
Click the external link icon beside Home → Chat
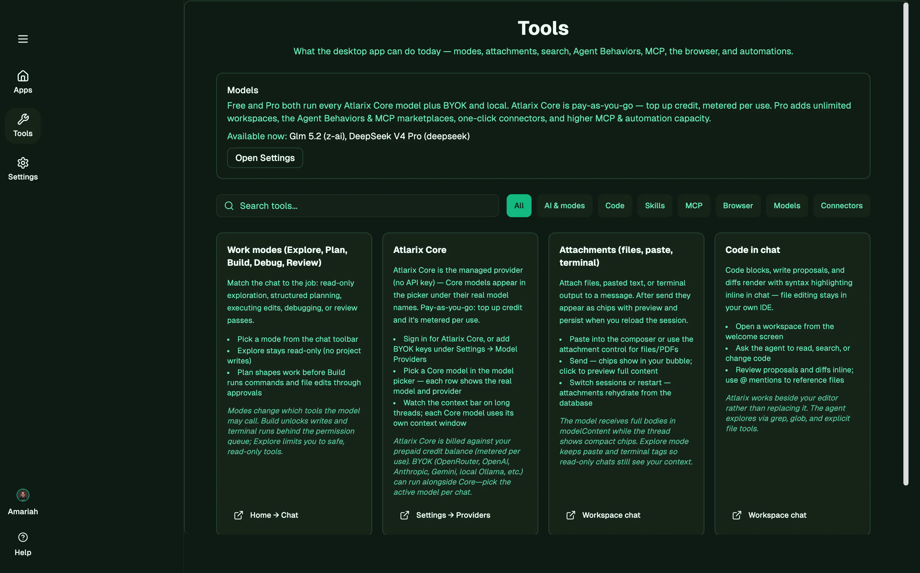pos(238,516)
